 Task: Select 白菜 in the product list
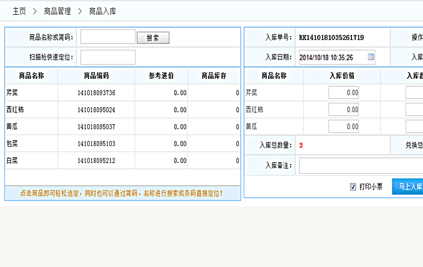click(12, 160)
